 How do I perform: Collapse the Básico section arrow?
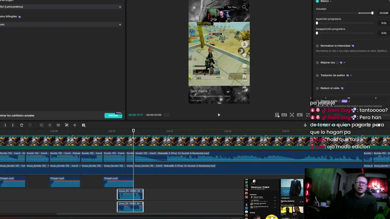pyautogui.click(x=331, y=1)
